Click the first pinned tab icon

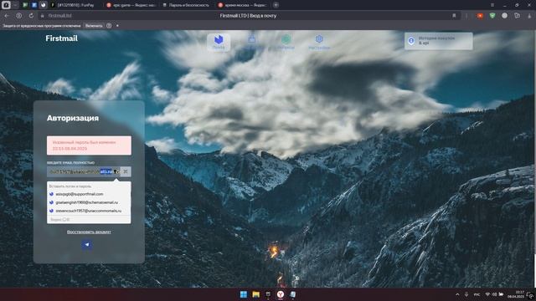click(x=6, y=5)
